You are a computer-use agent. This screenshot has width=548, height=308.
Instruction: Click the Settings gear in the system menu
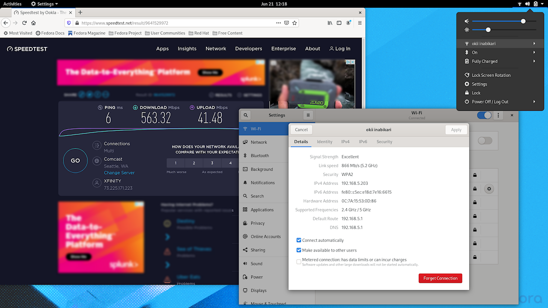coord(467,84)
